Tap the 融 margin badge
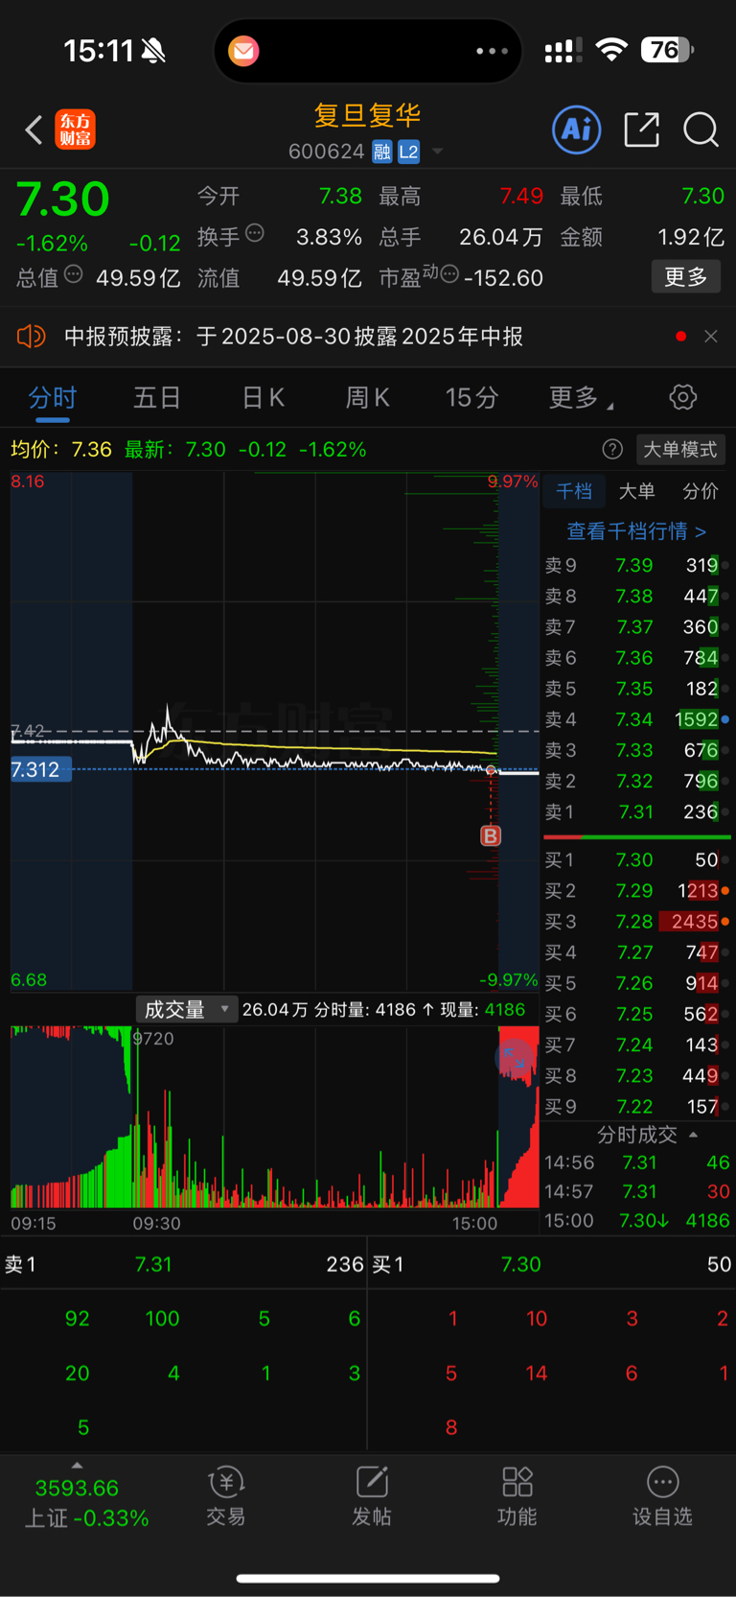Screen dimensions: 736x1597 coord(382,152)
